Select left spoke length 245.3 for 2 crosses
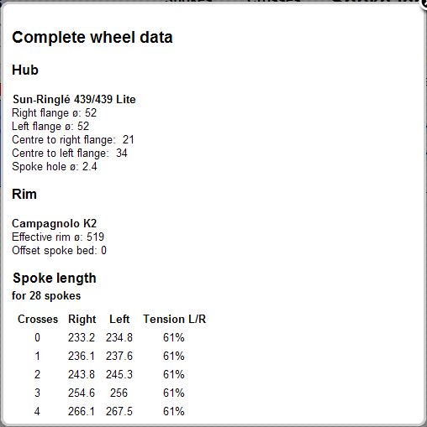Viewport: 427px width, 427px height. (119, 374)
